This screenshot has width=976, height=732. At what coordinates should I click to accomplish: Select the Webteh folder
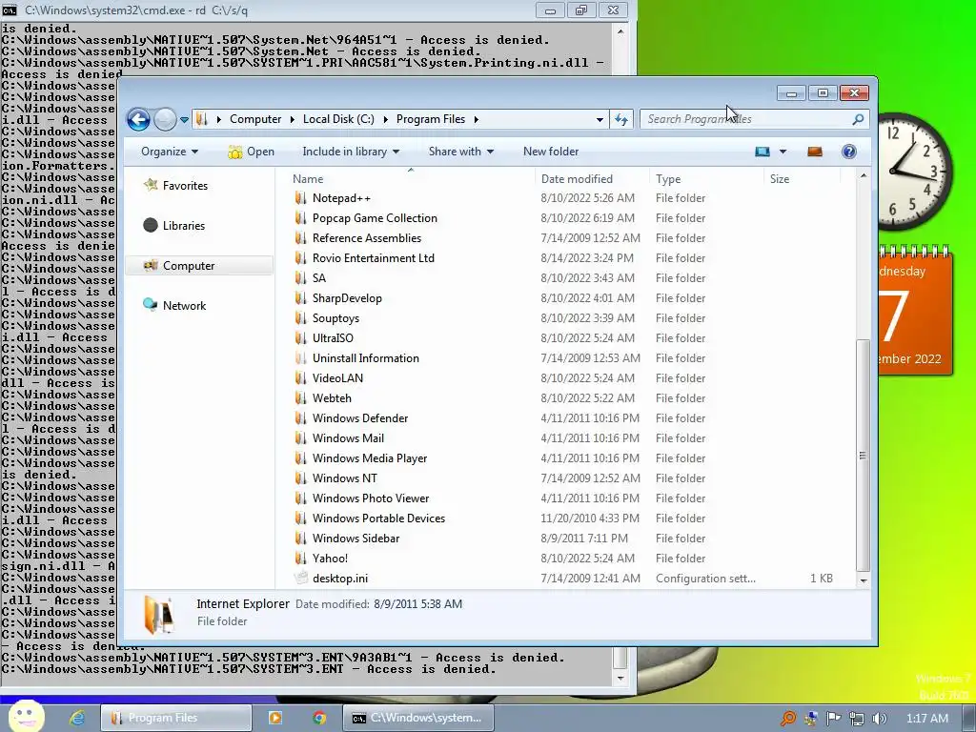[332, 397]
